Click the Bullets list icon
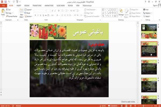The image size is (161, 107). [63, 11]
